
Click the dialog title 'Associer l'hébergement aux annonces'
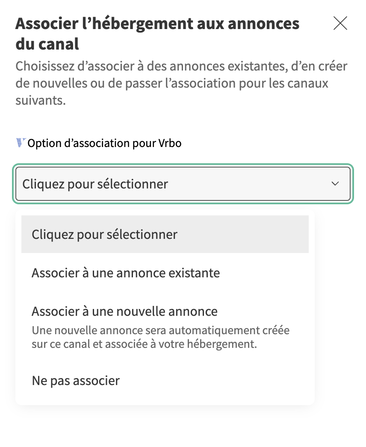click(157, 24)
